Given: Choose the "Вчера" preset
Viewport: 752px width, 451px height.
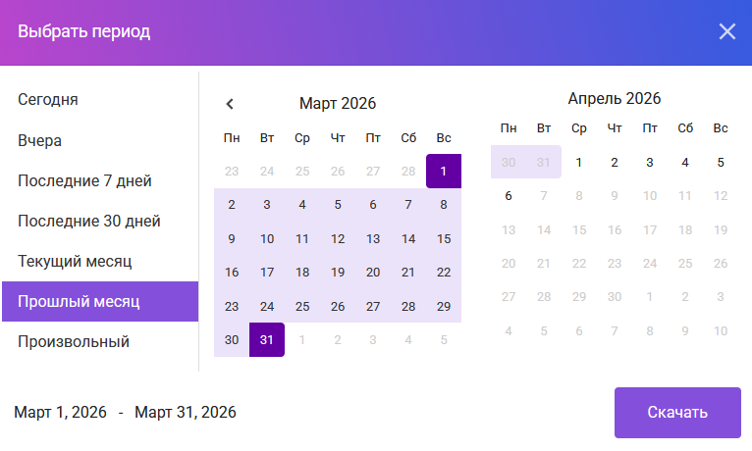Looking at the screenshot, I should coord(40,140).
